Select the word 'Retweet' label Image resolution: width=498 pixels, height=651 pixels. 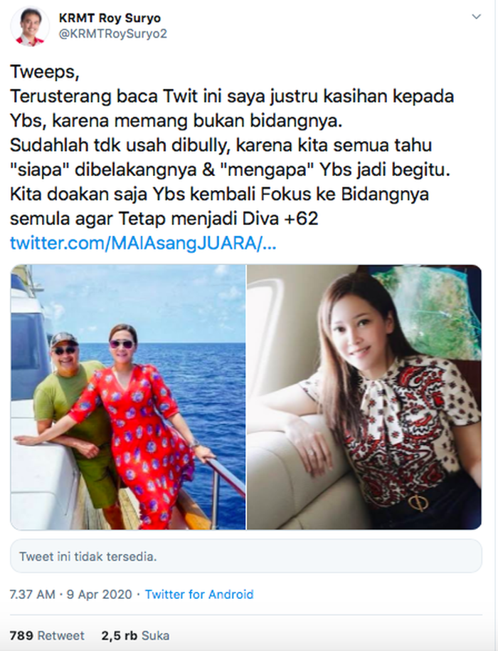(x=60, y=635)
